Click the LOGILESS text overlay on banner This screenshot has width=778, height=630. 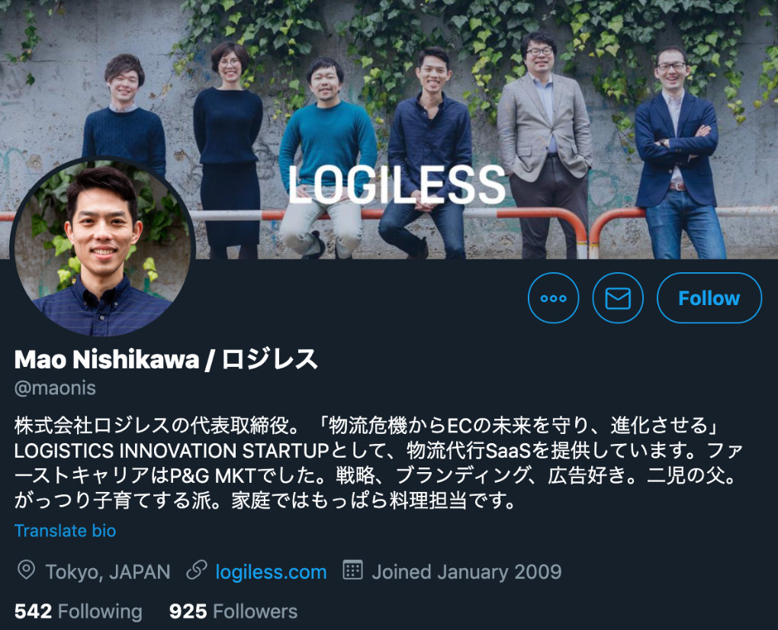(x=397, y=185)
